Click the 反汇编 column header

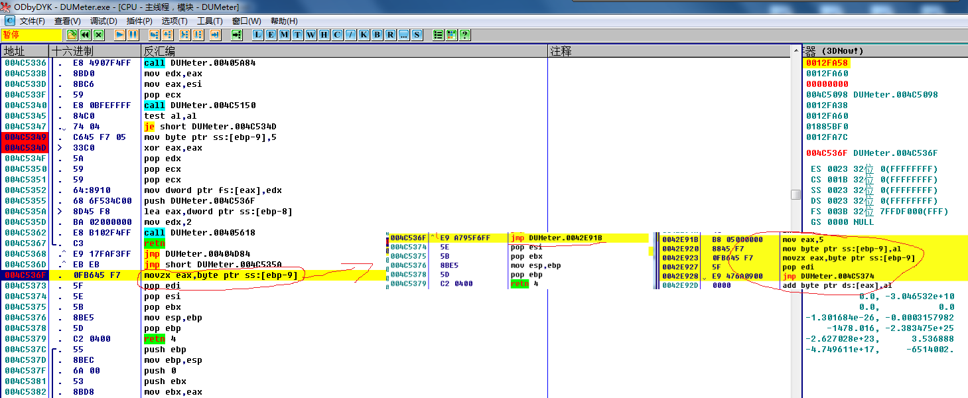[344, 51]
